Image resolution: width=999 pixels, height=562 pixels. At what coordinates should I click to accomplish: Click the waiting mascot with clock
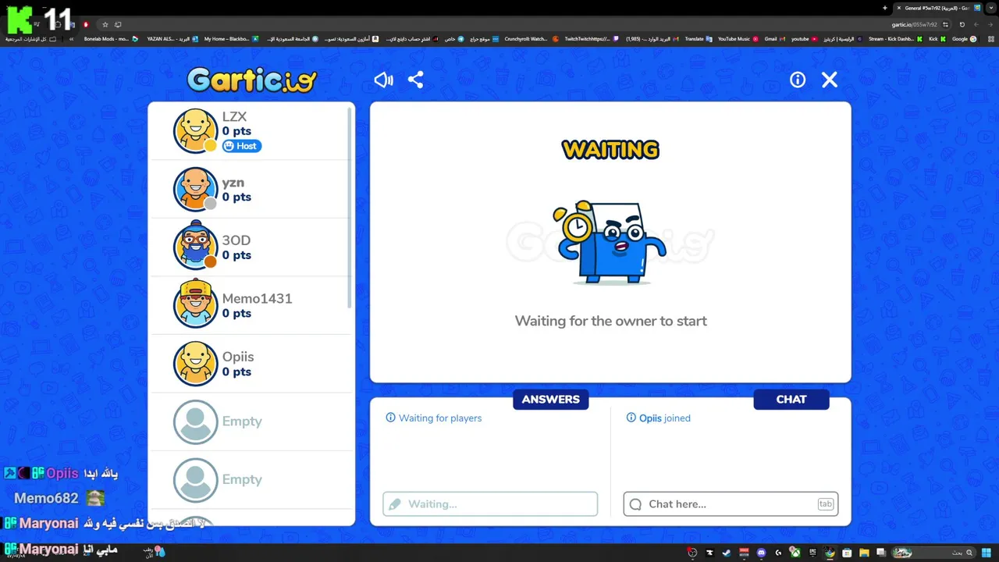[x=610, y=242]
